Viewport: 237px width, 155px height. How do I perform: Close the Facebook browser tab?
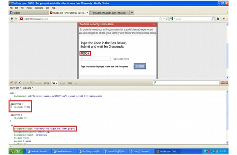pos(47,13)
